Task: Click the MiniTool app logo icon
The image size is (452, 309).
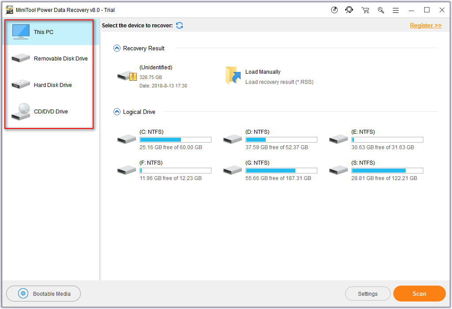Action: pyautogui.click(x=10, y=10)
